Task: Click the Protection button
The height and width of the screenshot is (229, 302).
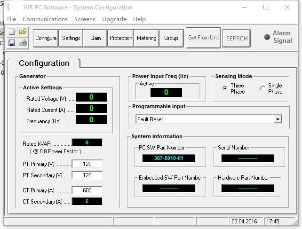Action: [121, 38]
